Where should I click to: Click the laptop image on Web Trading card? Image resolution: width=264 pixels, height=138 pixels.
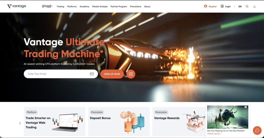click(x=68, y=122)
